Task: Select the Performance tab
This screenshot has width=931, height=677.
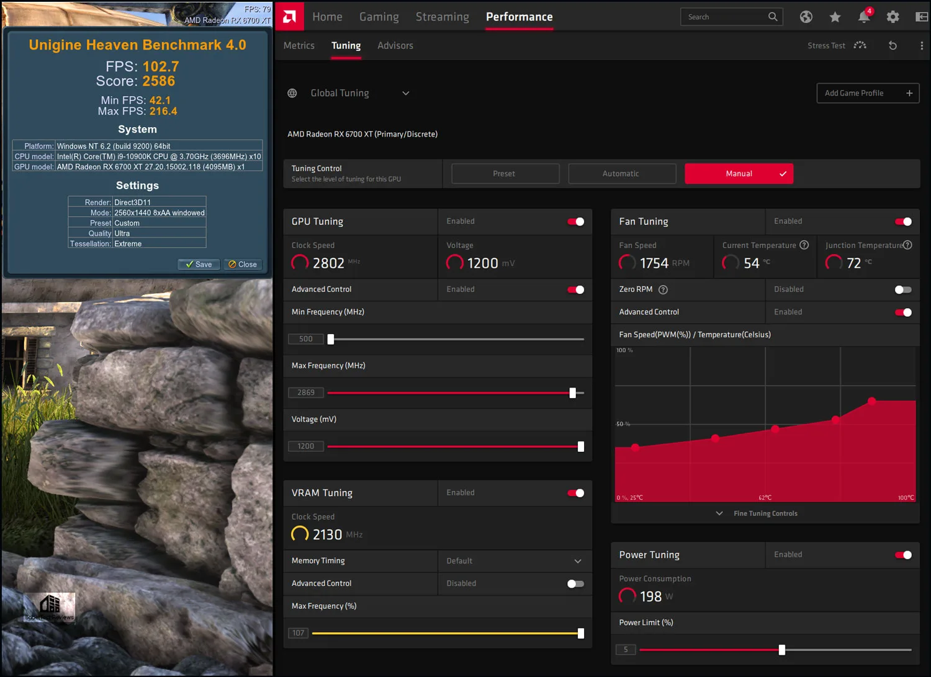Action: click(x=519, y=17)
